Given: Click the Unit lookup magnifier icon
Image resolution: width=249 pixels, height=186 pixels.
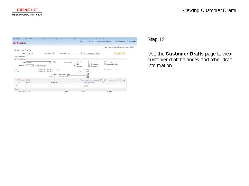Looking at the screenshot, I should click(x=54, y=53).
